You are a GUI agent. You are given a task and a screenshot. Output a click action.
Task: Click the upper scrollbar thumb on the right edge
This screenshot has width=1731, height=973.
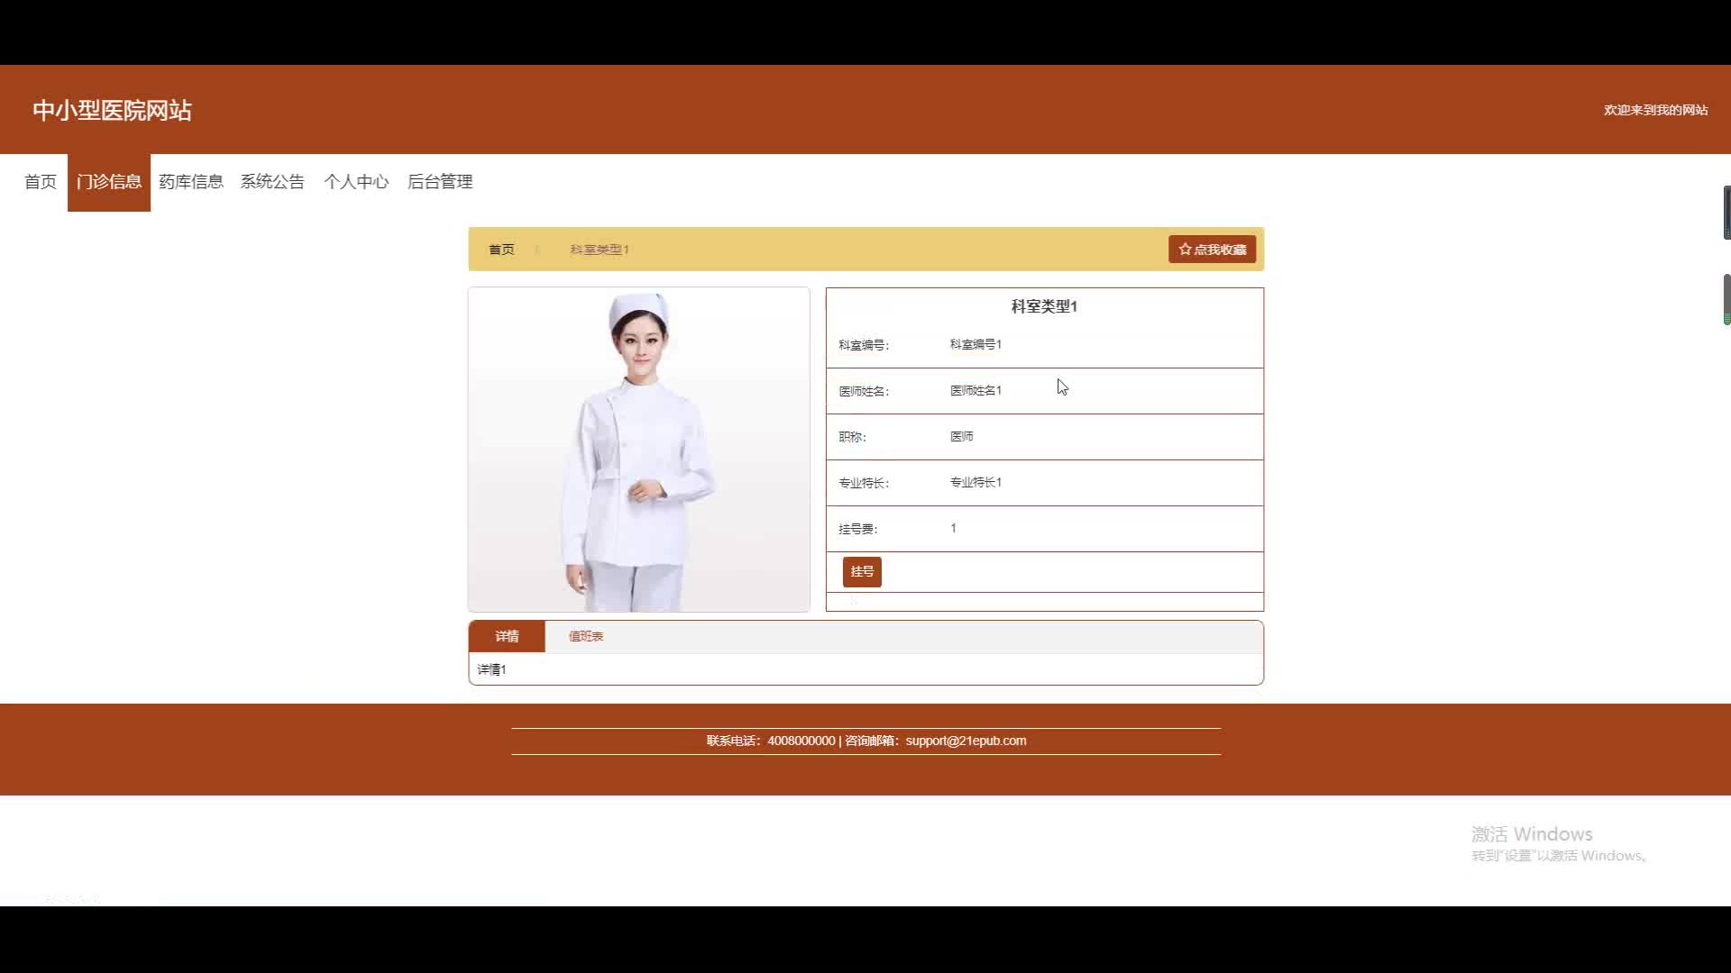click(1726, 213)
